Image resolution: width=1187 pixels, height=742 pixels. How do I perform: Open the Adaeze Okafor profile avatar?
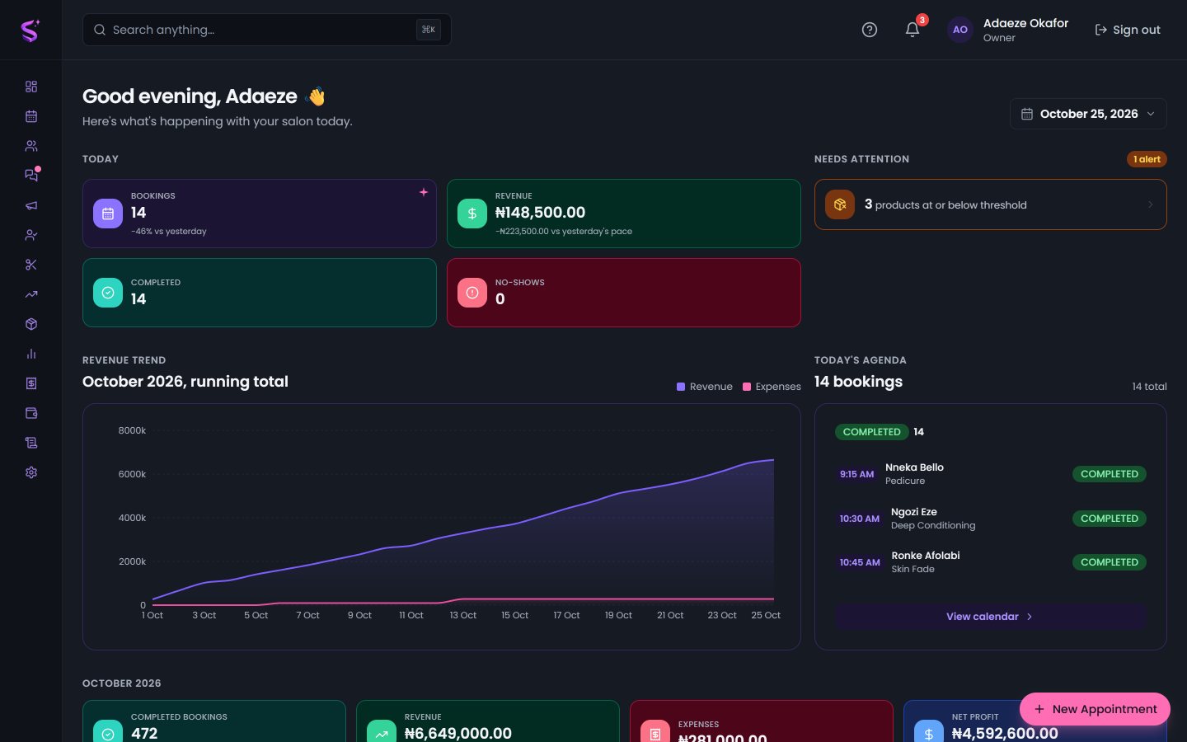960,30
